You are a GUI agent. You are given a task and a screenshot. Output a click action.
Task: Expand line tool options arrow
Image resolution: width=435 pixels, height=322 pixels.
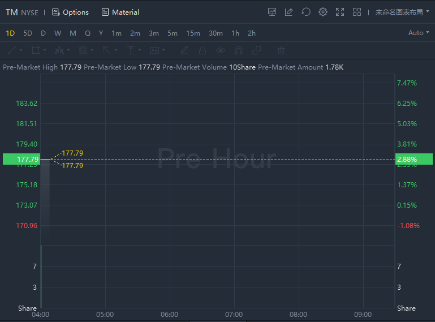[x=21, y=50]
